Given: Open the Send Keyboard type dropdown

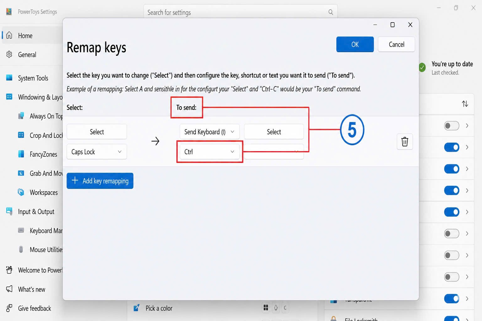Looking at the screenshot, I should tap(210, 132).
